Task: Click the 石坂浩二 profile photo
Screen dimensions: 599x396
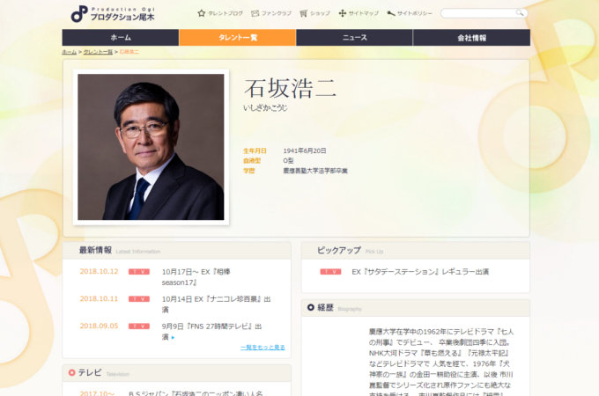Action: [151, 147]
